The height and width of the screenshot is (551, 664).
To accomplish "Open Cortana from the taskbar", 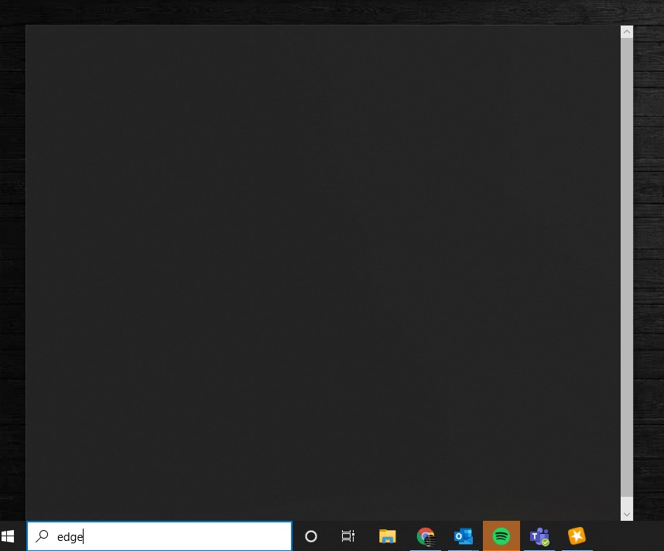I will (x=311, y=536).
